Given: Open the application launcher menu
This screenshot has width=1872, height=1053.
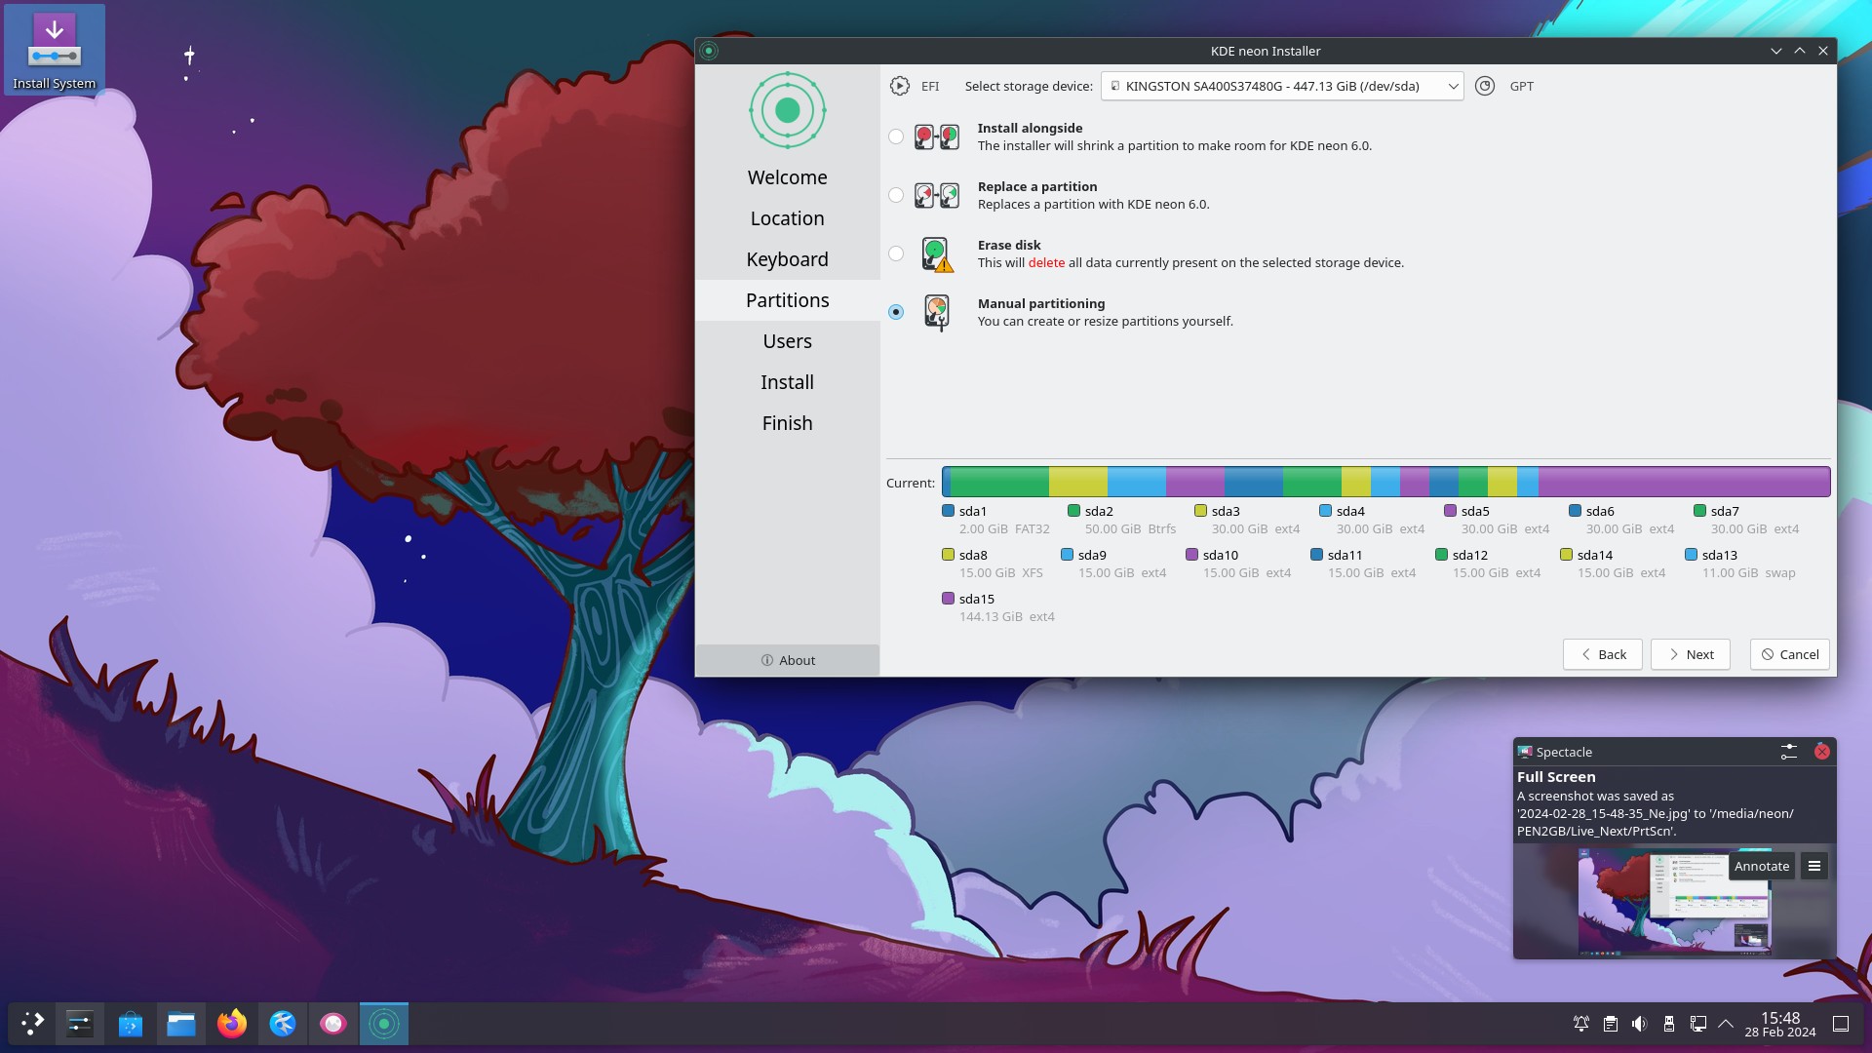Looking at the screenshot, I should [x=32, y=1024].
